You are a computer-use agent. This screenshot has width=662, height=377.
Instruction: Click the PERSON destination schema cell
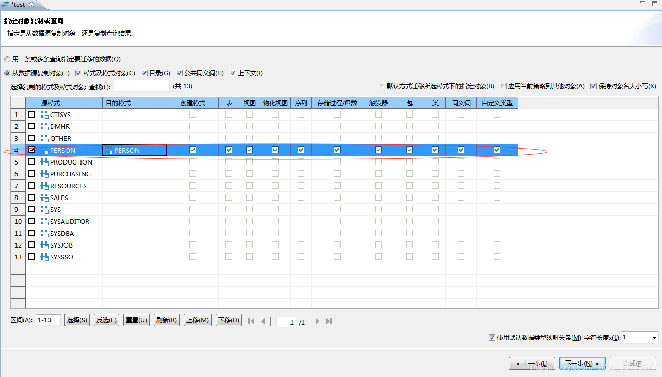pyautogui.click(x=135, y=150)
